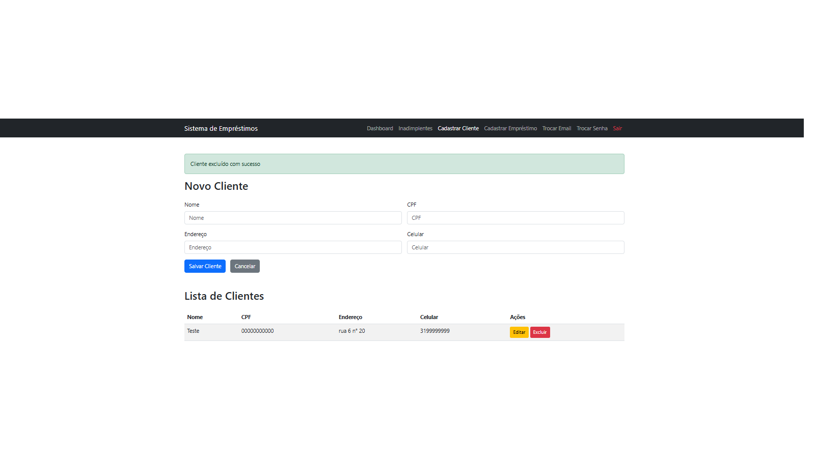Log out using the Sair link
Viewport: 815px width, 458px height.
click(617, 128)
